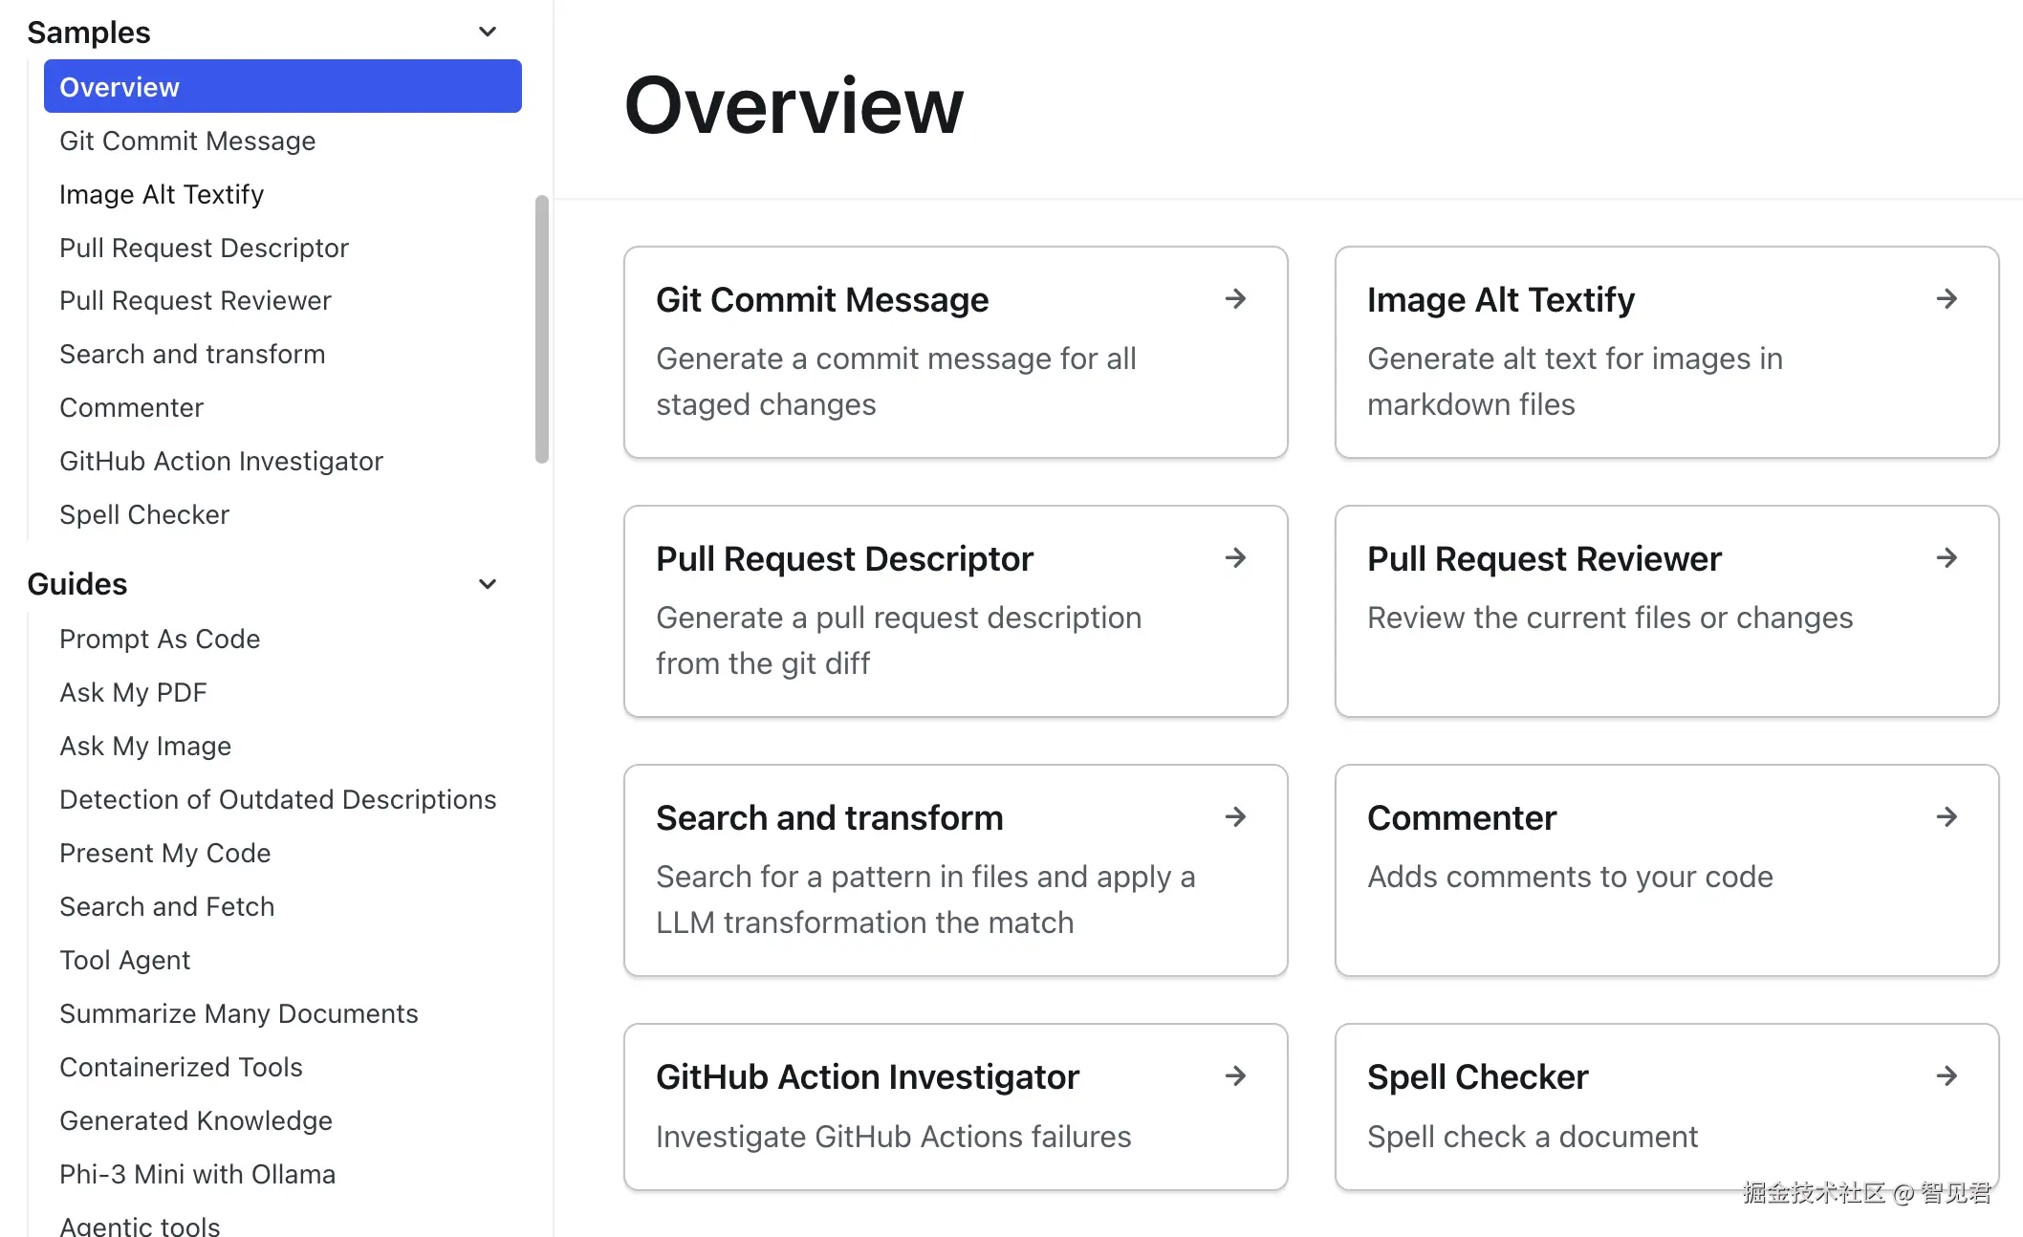Click arrow icon on GitHub Action Investigator card
2023x1237 pixels.
coord(1235,1076)
